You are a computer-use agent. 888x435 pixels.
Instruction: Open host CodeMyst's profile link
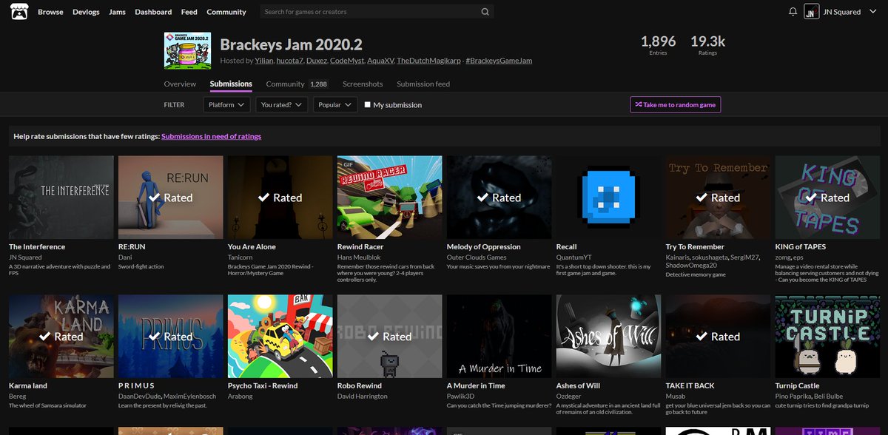pyautogui.click(x=346, y=61)
